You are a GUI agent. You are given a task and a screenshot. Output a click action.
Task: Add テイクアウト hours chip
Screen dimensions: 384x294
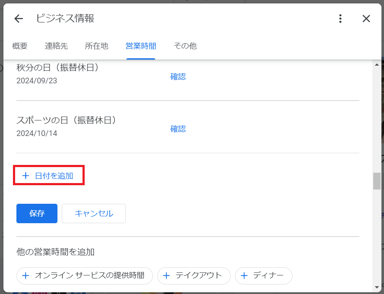click(194, 275)
